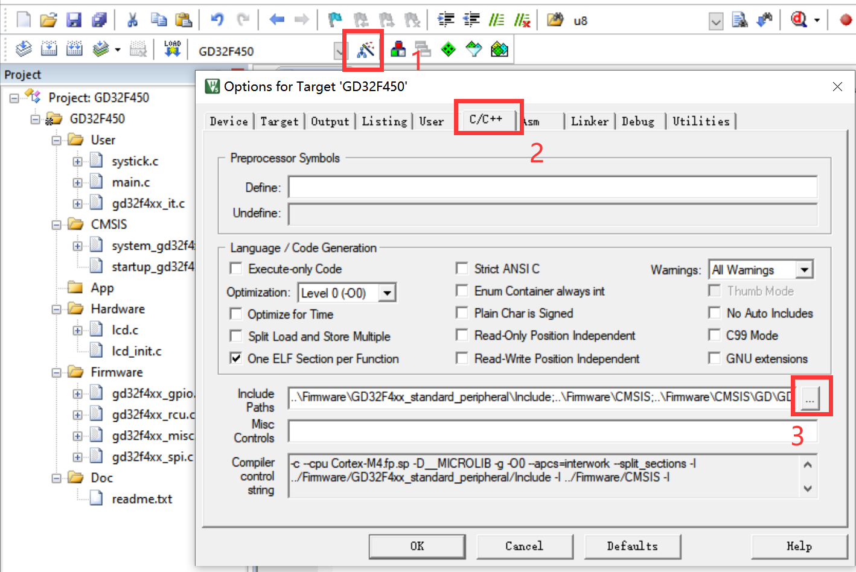Viewport: 856px width, 572px height.
Task: Open the Output tab
Action: click(330, 121)
